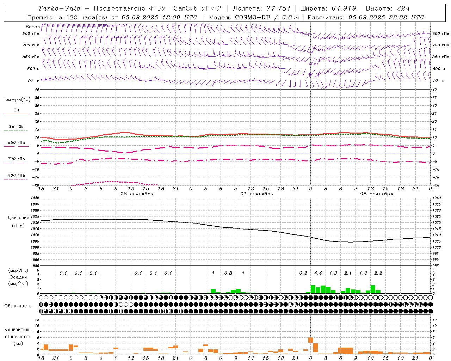The image size is (451, 361).
Task: Click the 'Высота: 22м' header field
Action: pyautogui.click(x=388, y=8)
